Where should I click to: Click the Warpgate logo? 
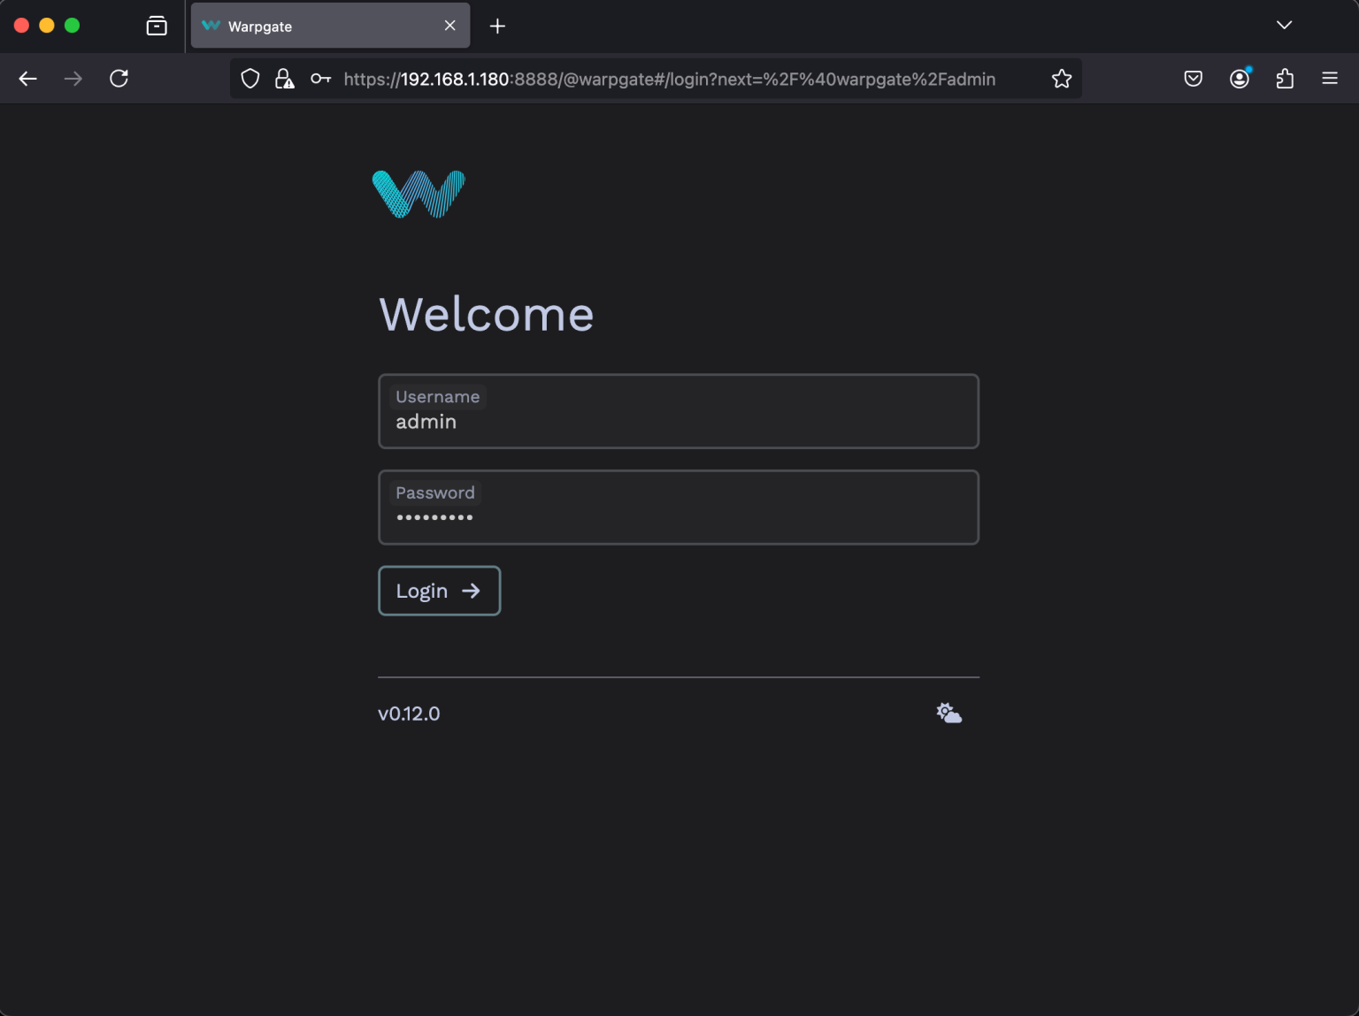[418, 193]
